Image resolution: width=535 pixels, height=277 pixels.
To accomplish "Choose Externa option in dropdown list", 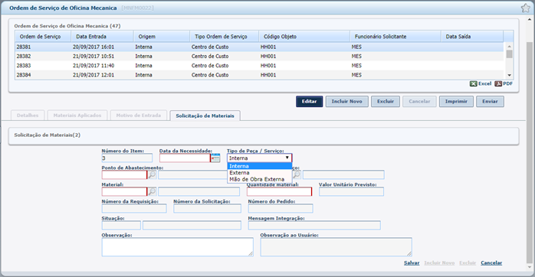I will click(260, 173).
